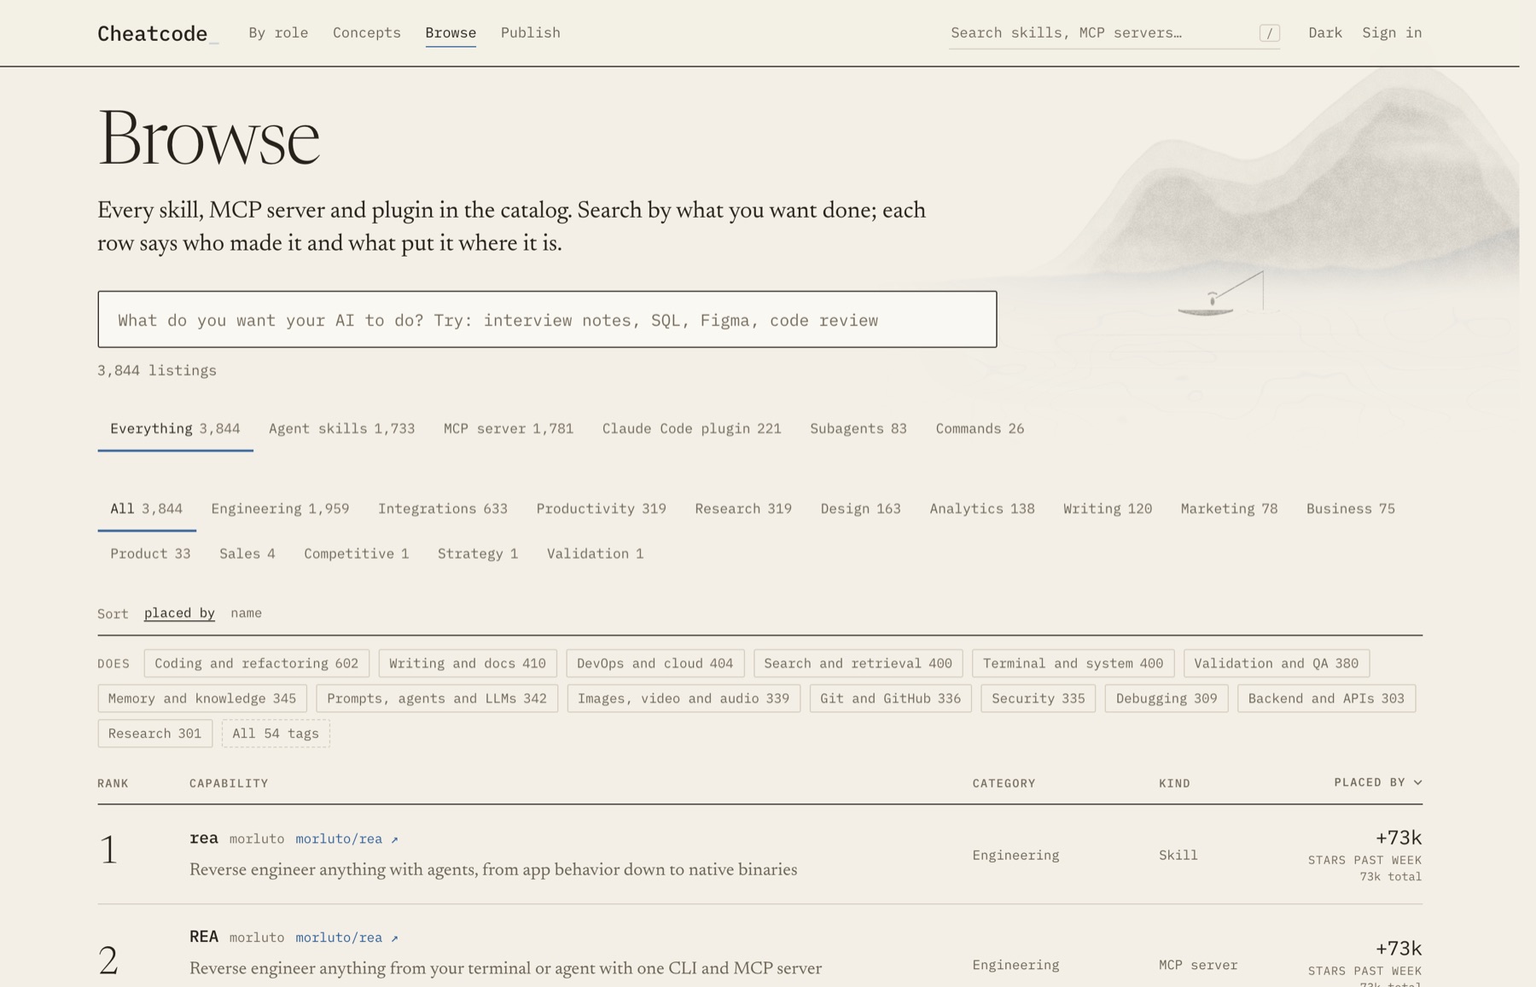1536x987 pixels.
Task: Select the MCP server tab
Action: [x=509, y=428]
